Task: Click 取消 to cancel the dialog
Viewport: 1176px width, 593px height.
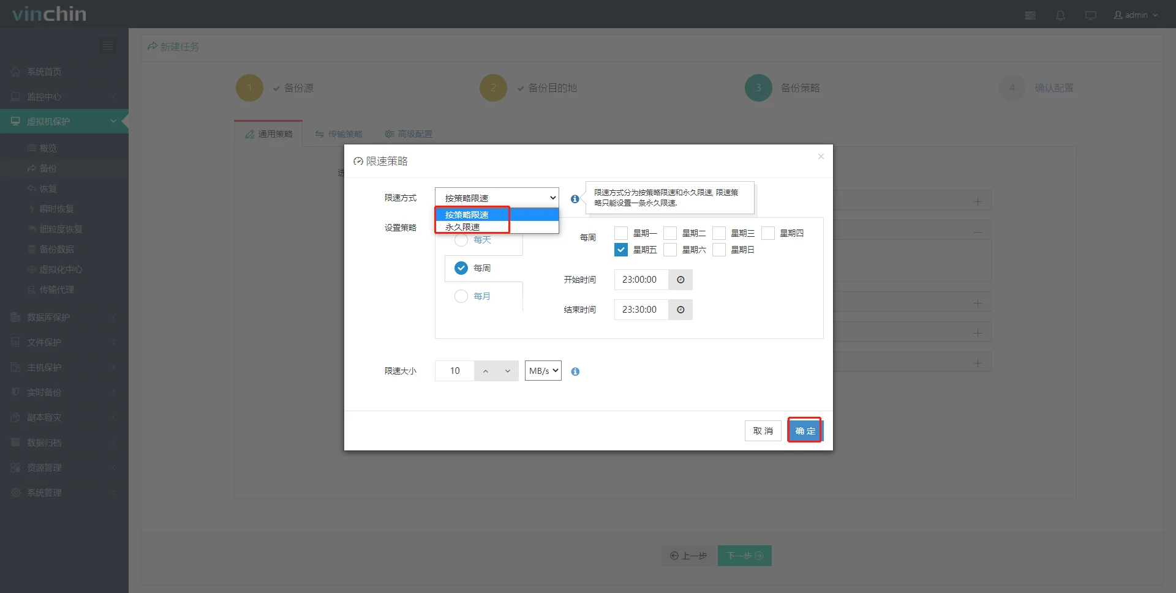Action: 762,430
